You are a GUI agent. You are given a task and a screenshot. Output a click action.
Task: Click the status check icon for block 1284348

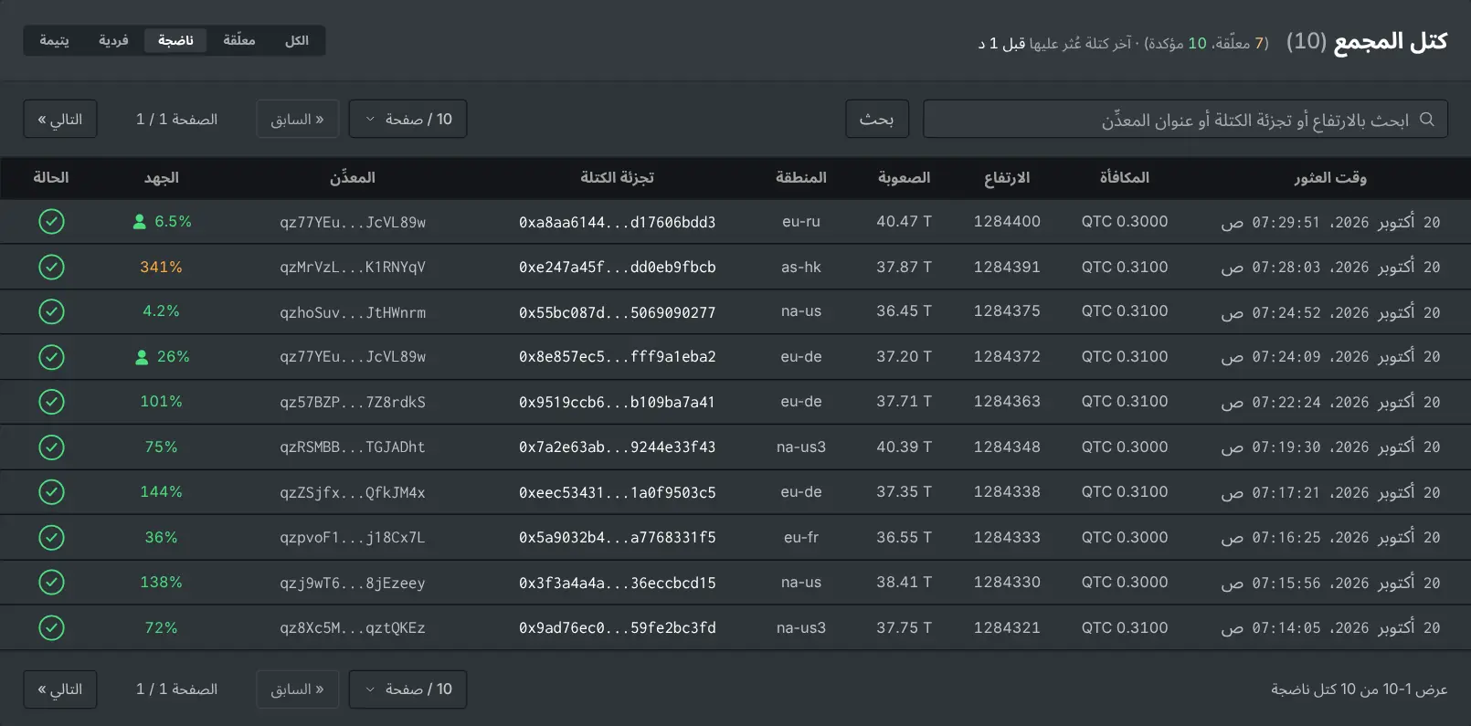(x=52, y=447)
